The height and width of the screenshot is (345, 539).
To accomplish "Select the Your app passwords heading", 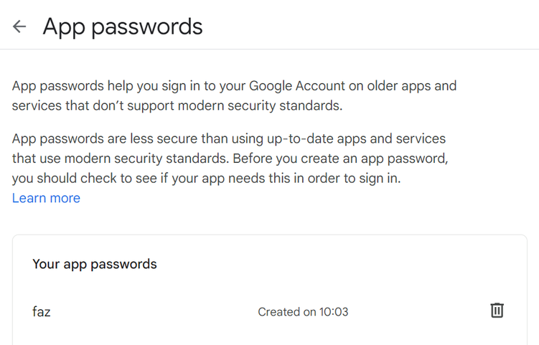I will (x=95, y=264).
